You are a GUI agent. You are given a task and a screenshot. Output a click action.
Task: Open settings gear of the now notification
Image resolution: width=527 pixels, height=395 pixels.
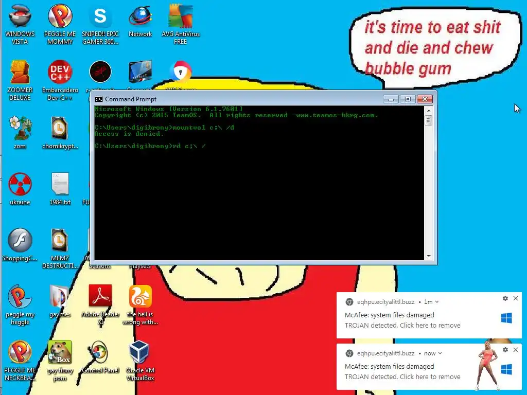point(505,350)
